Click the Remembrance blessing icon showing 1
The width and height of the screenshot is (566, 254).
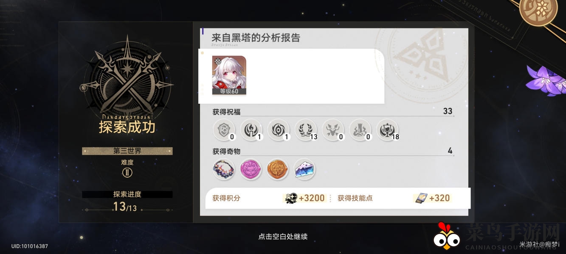tap(251, 130)
